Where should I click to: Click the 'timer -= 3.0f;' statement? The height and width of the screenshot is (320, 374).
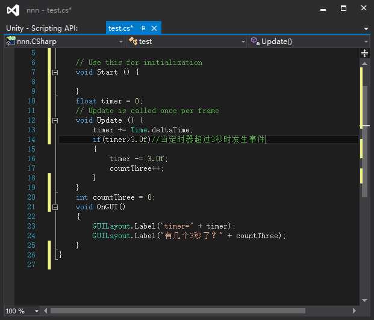coord(139,159)
